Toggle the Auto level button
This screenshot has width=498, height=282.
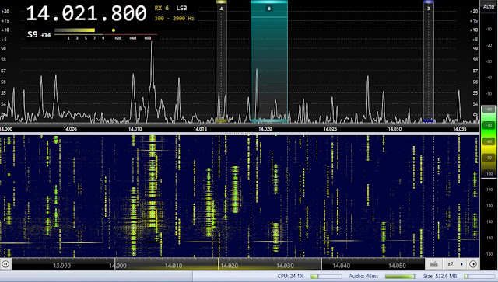489,6
